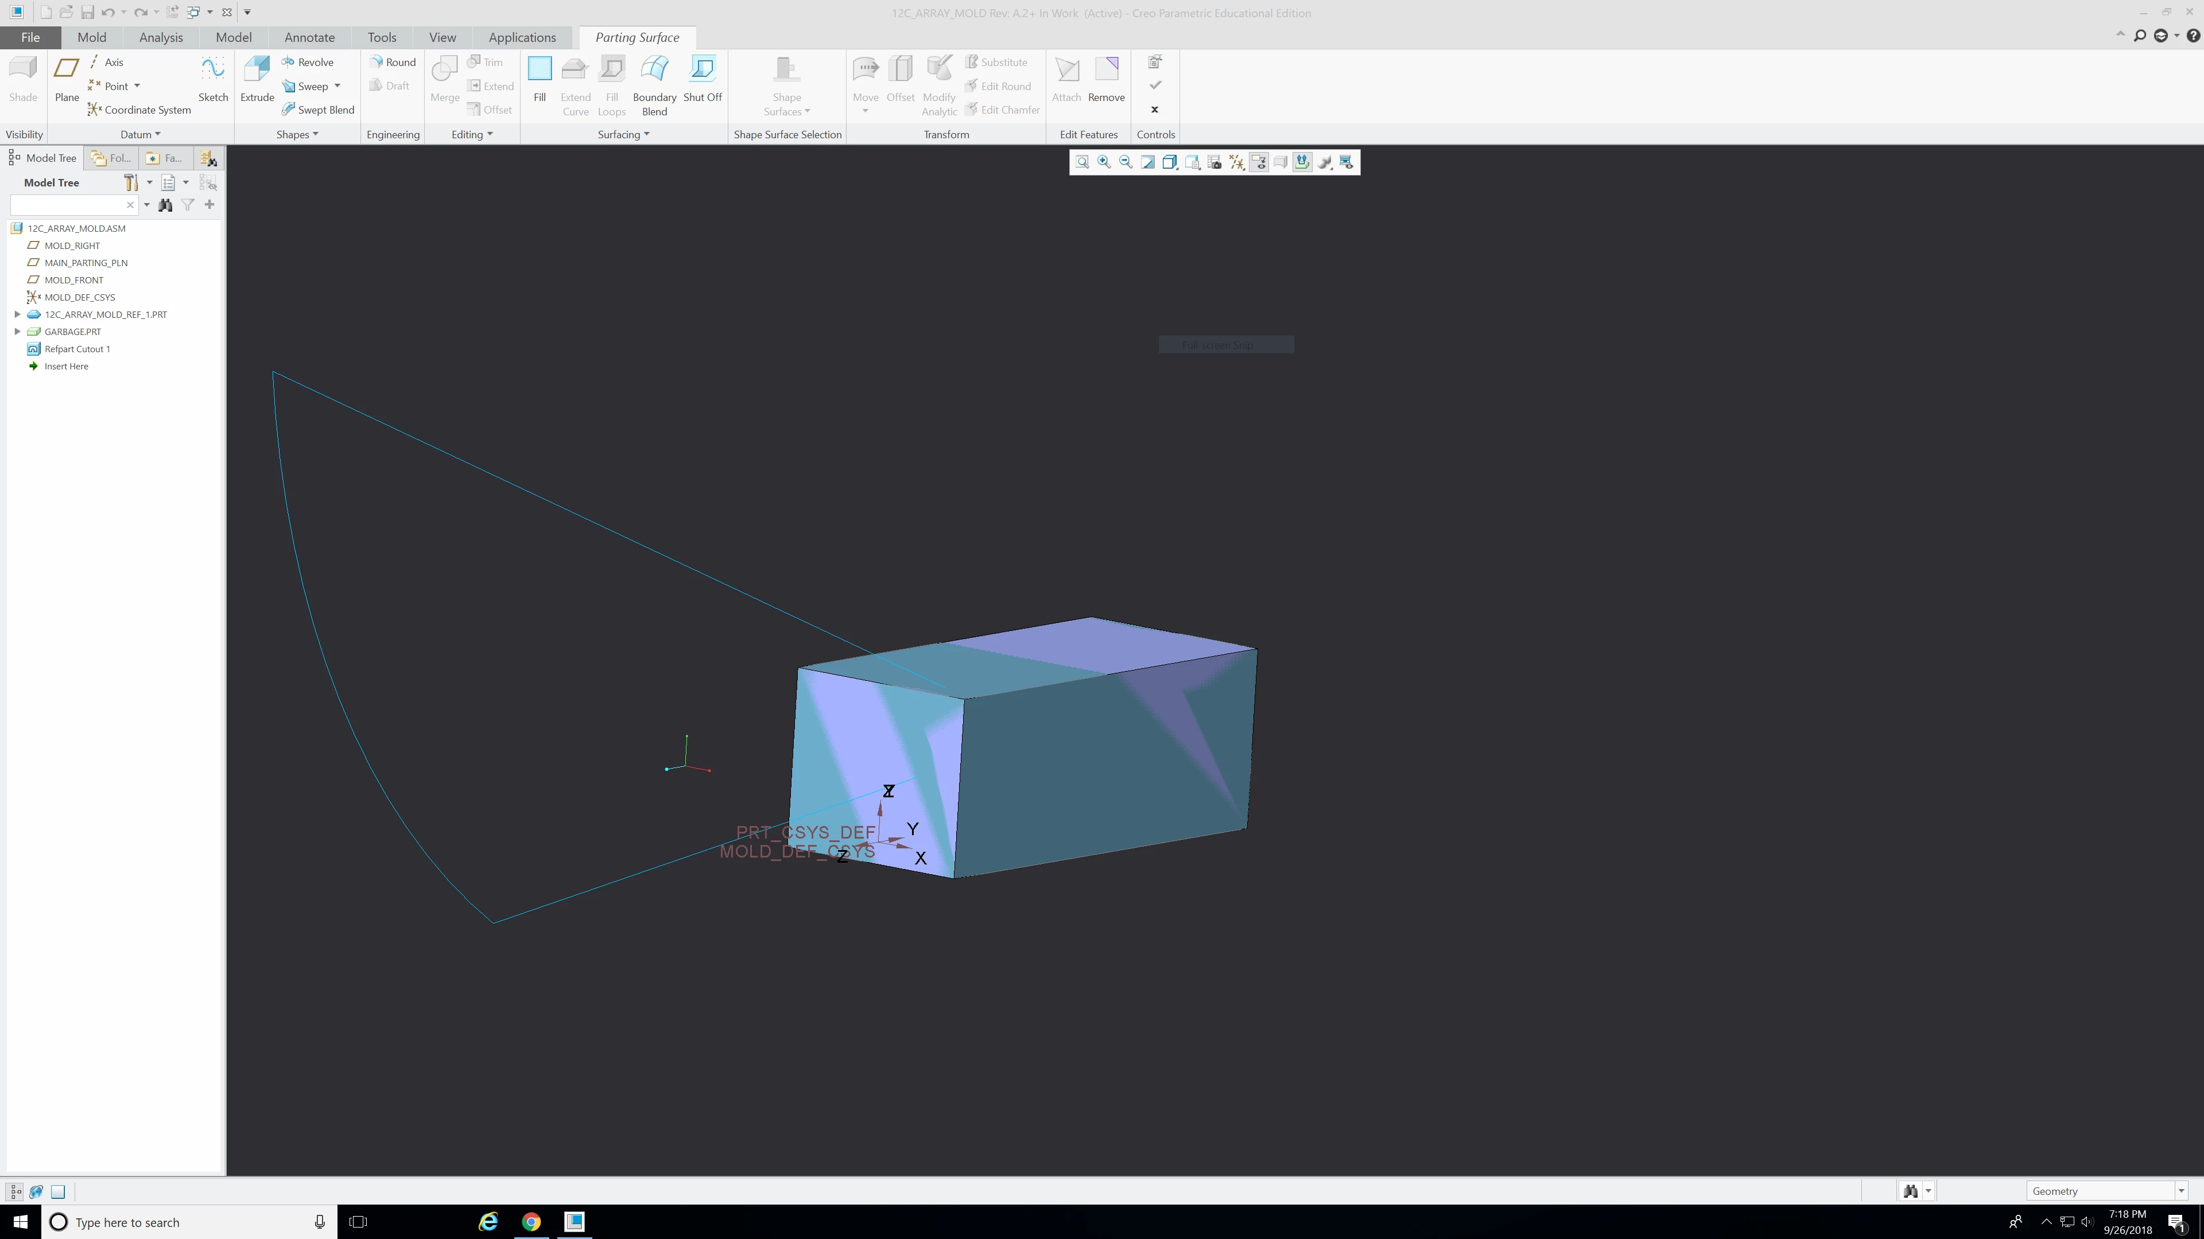The height and width of the screenshot is (1239, 2204).
Task: Expand the GARBAGE.PRT tree node
Action: coord(17,332)
